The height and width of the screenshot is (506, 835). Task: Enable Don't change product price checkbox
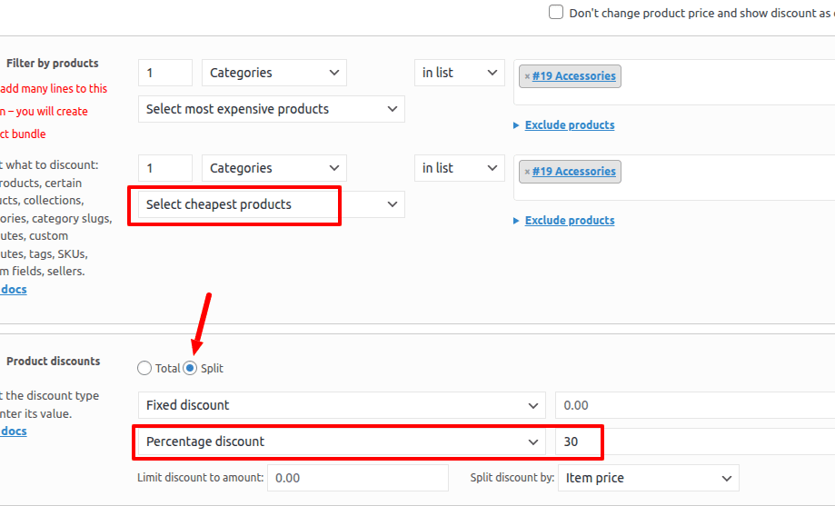(556, 13)
